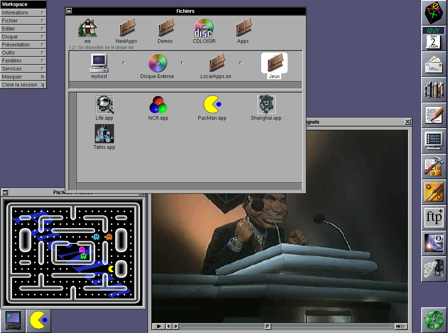Expand the Fenêtres submenu
Screen dimensions: 448x333
click(x=23, y=60)
